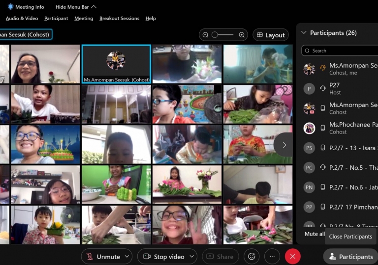This screenshot has height=265, width=378.
Task: Click the headset icon beside P27 Host
Action: tap(323, 89)
